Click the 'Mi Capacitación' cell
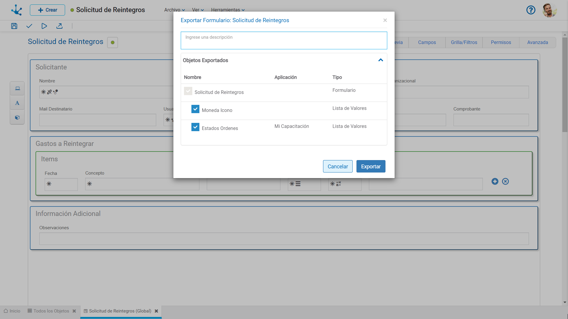568x319 pixels. (292, 126)
